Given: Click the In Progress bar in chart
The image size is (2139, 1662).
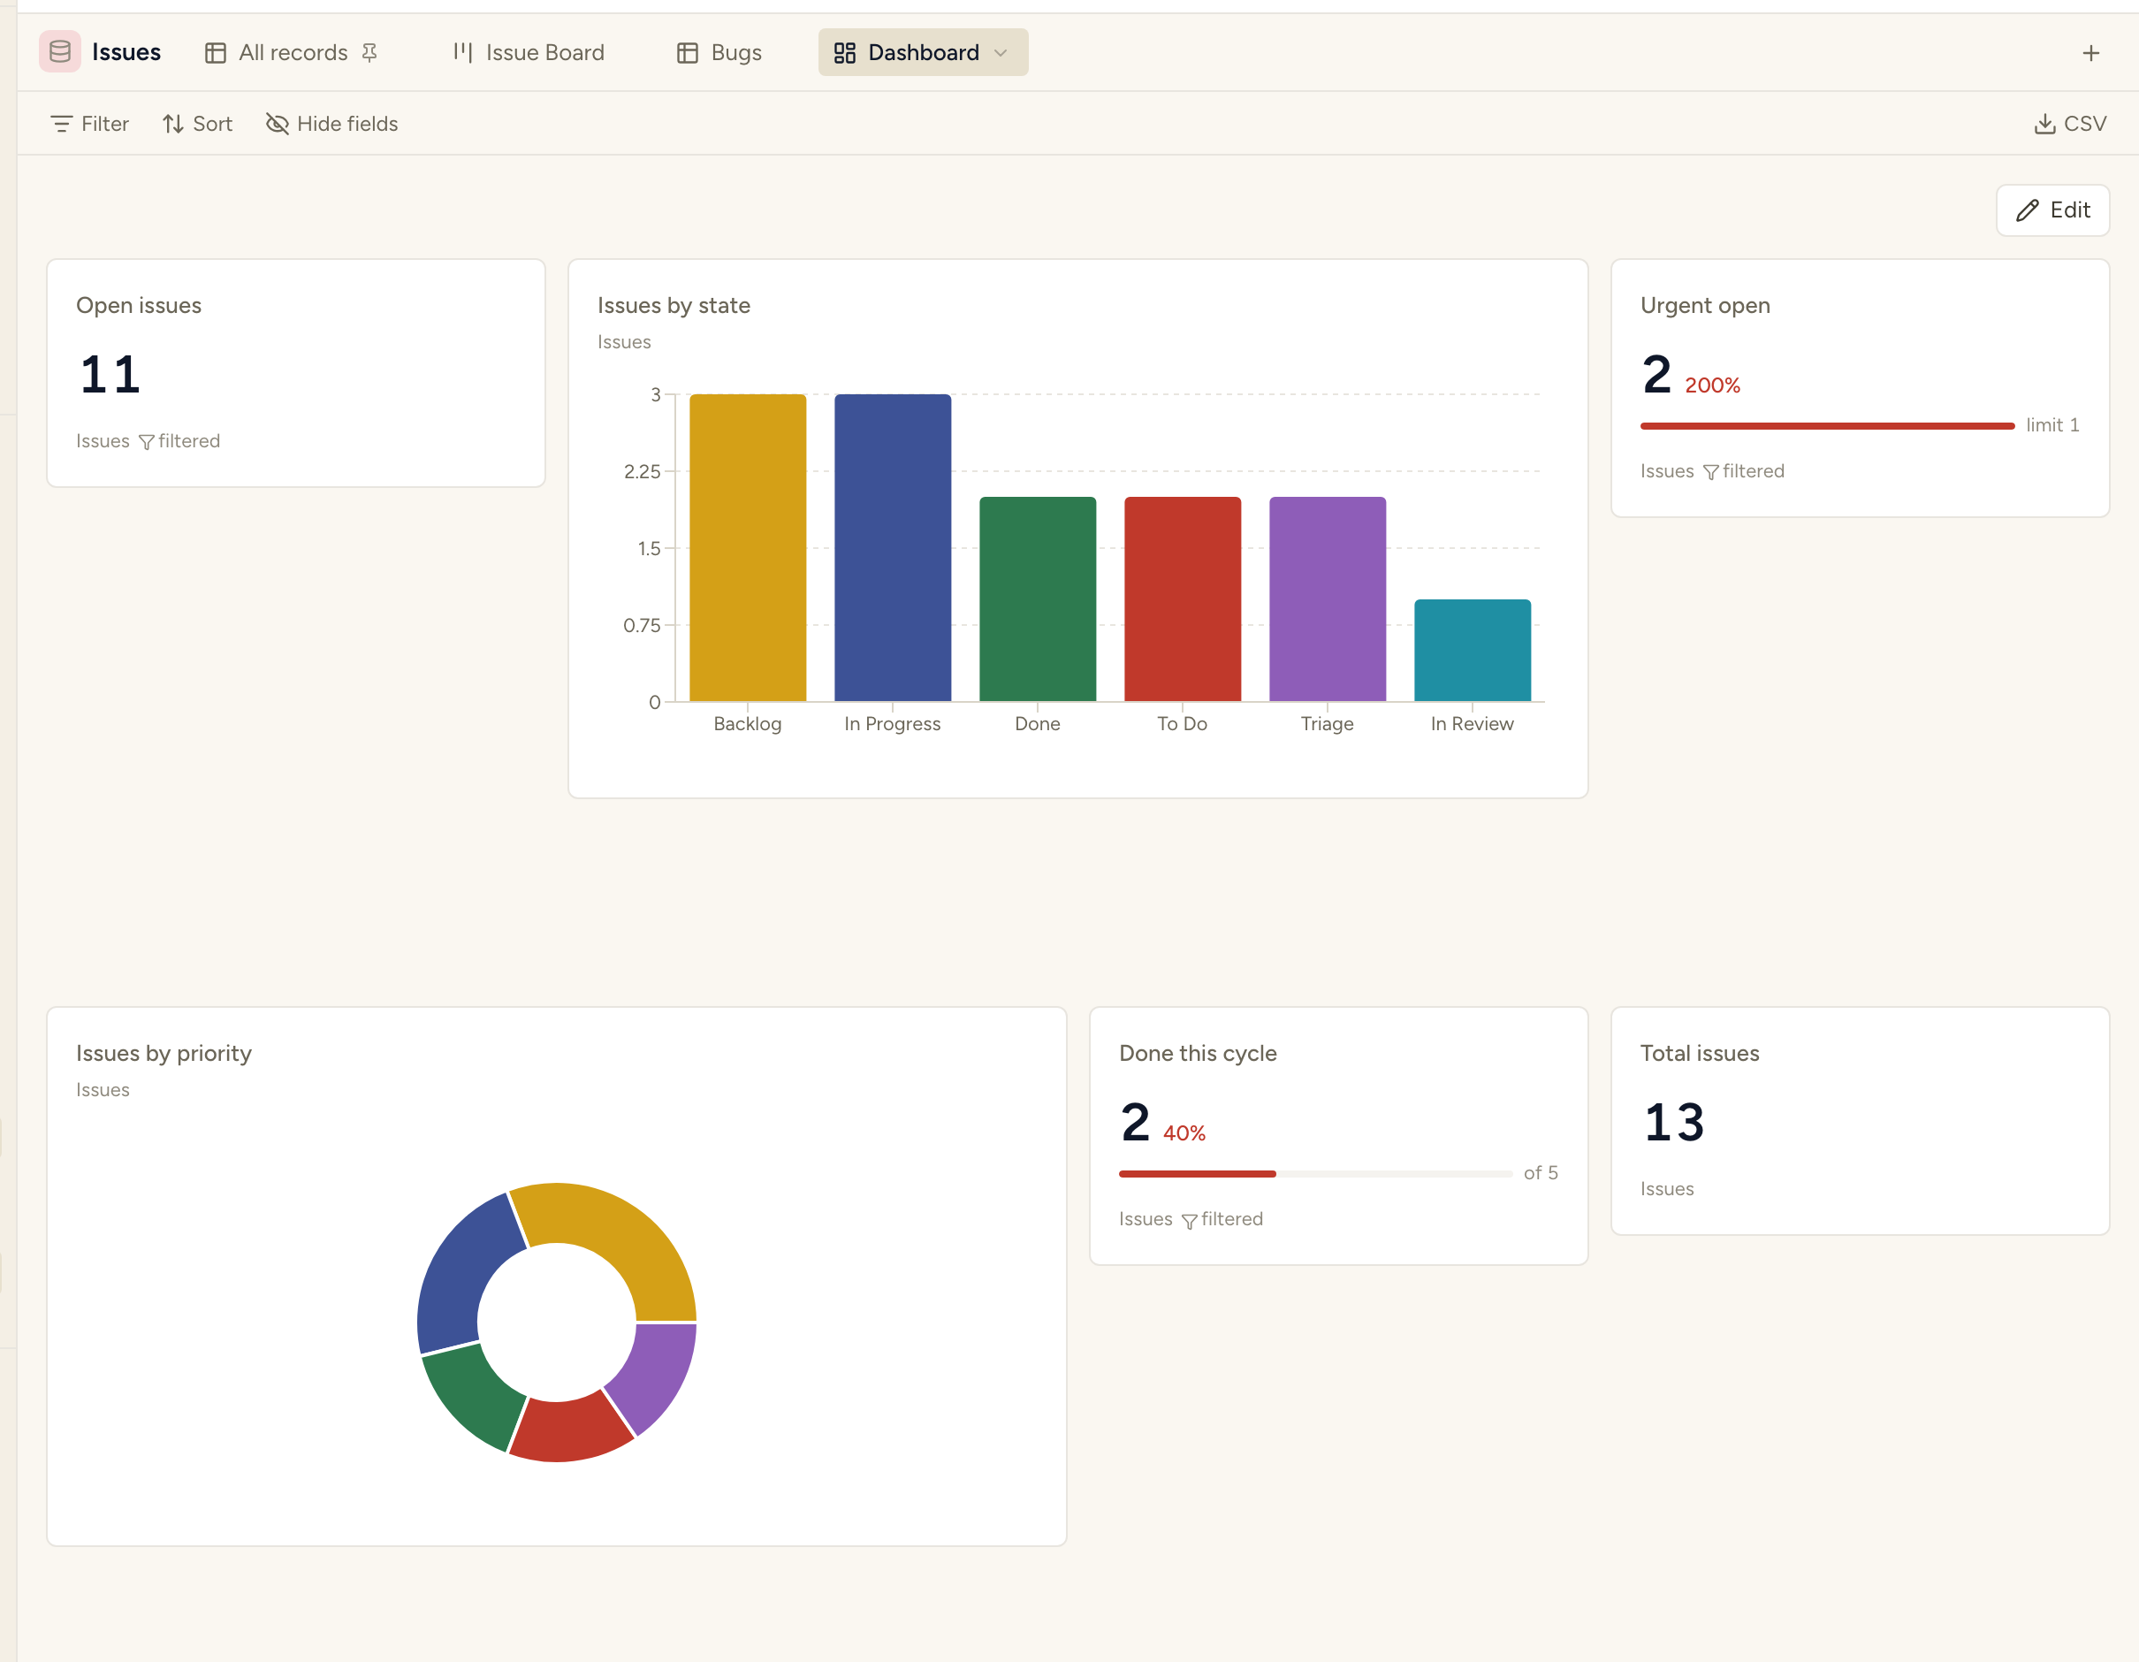Looking at the screenshot, I should [x=892, y=547].
